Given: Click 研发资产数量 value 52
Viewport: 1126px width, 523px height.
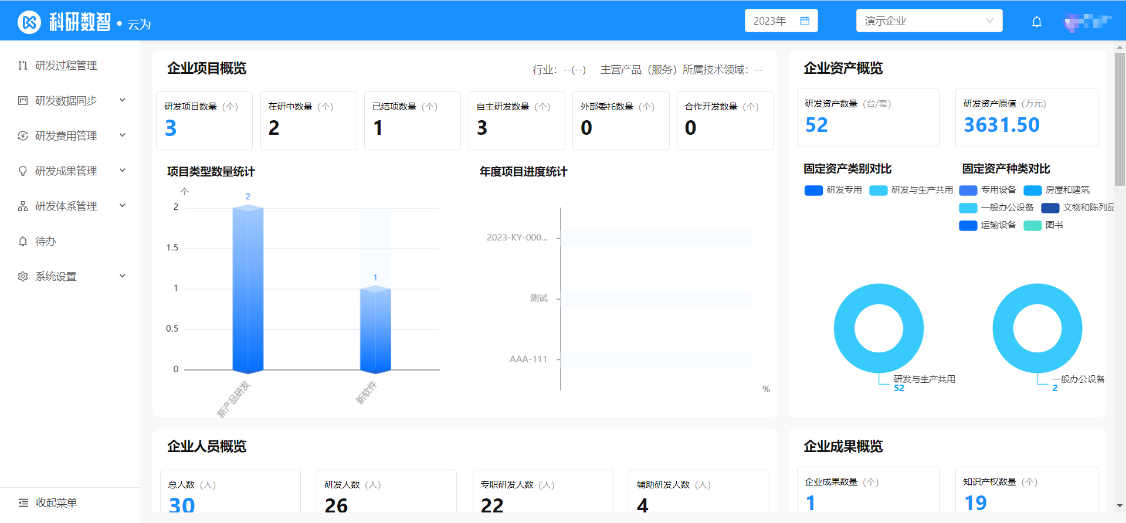Looking at the screenshot, I should 816,125.
